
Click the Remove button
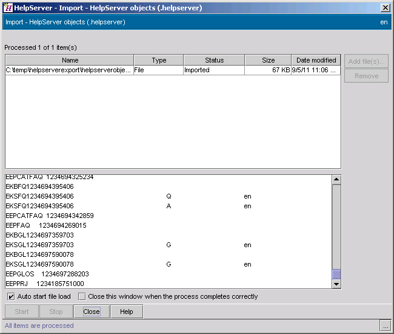(x=366, y=76)
